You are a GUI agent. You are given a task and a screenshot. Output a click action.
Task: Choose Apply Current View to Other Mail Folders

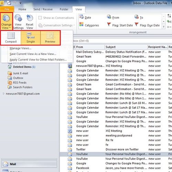pyautogui.click(x=38, y=60)
